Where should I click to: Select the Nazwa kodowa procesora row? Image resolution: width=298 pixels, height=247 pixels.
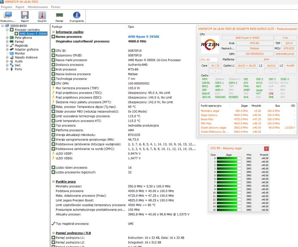[x=124, y=74]
